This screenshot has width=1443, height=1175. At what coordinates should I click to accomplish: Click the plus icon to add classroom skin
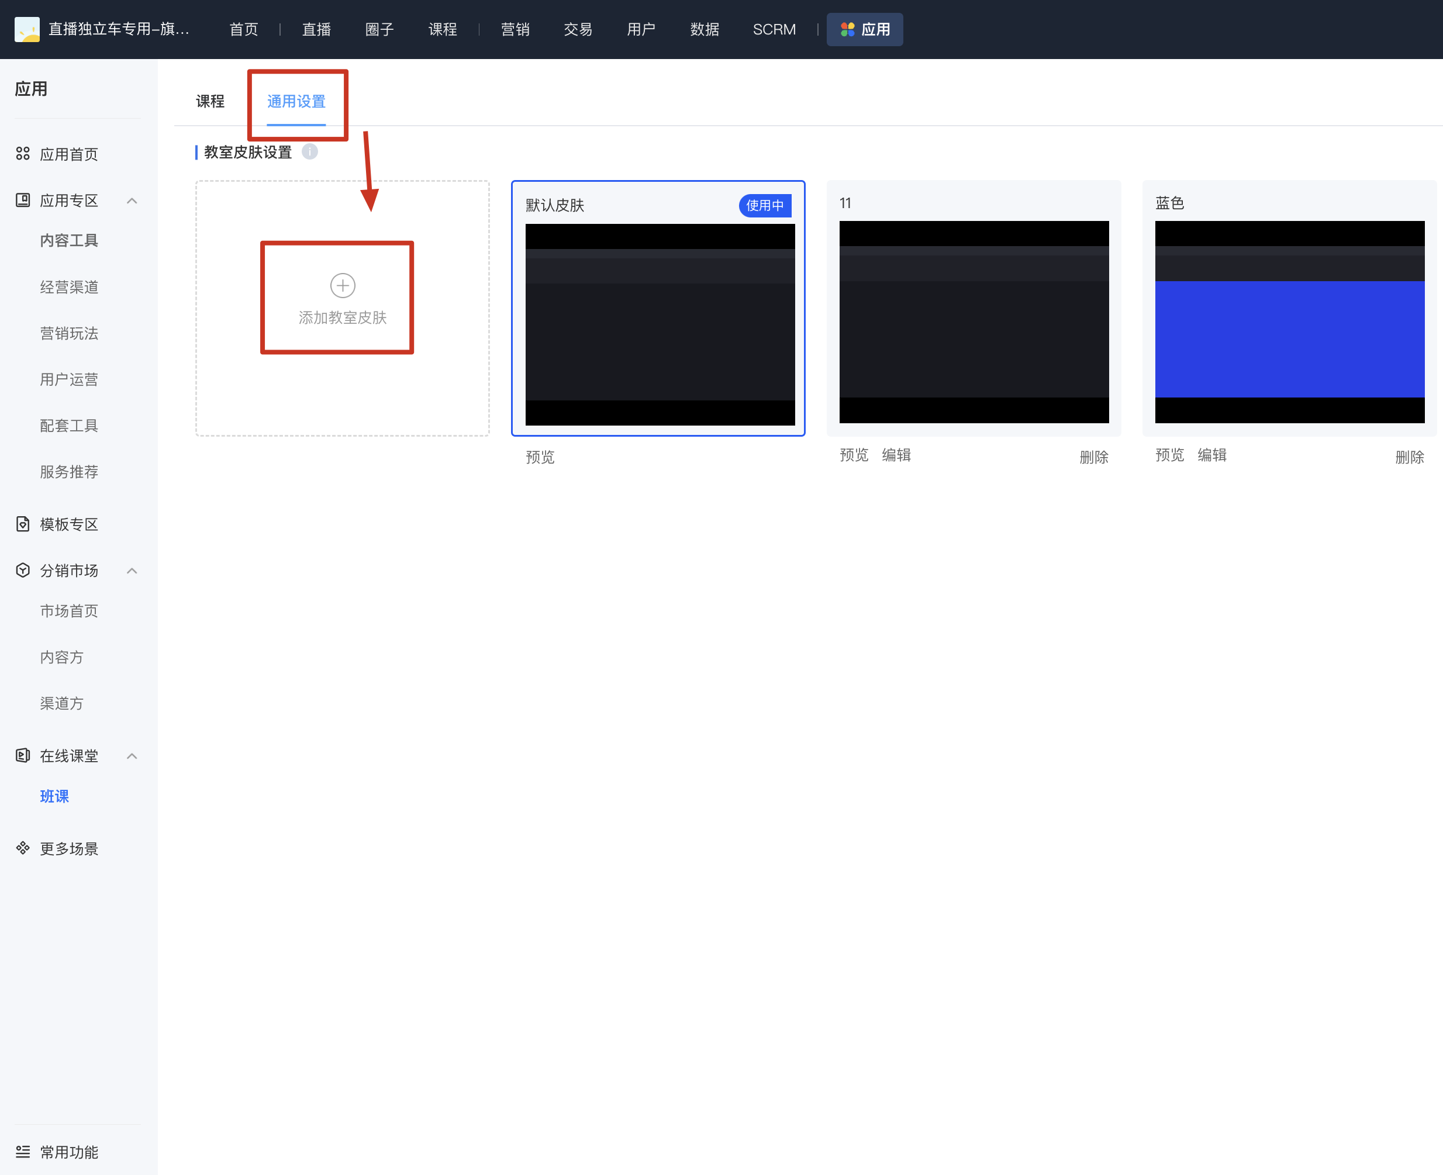point(343,286)
